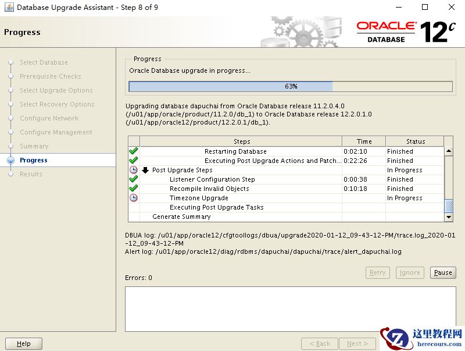Click the Time column header
This screenshot has width=465, height=351.
pyautogui.click(x=364, y=141)
